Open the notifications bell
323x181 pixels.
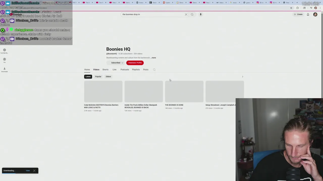[308, 14]
